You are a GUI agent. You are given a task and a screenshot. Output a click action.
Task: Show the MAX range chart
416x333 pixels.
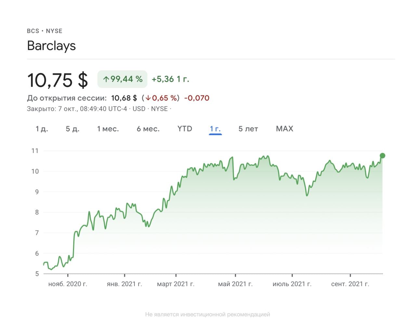pos(284,129)
